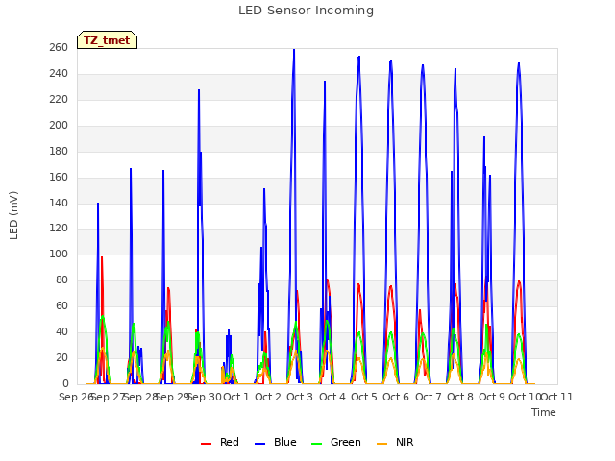The image size is (615, 461).
Task: Click the blue peak on Oct 3
Action: [294, 50]
